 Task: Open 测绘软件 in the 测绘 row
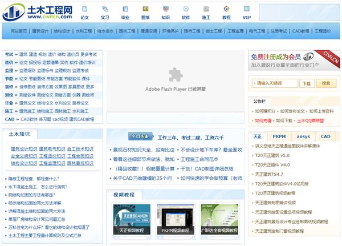(x=27, y=95)
